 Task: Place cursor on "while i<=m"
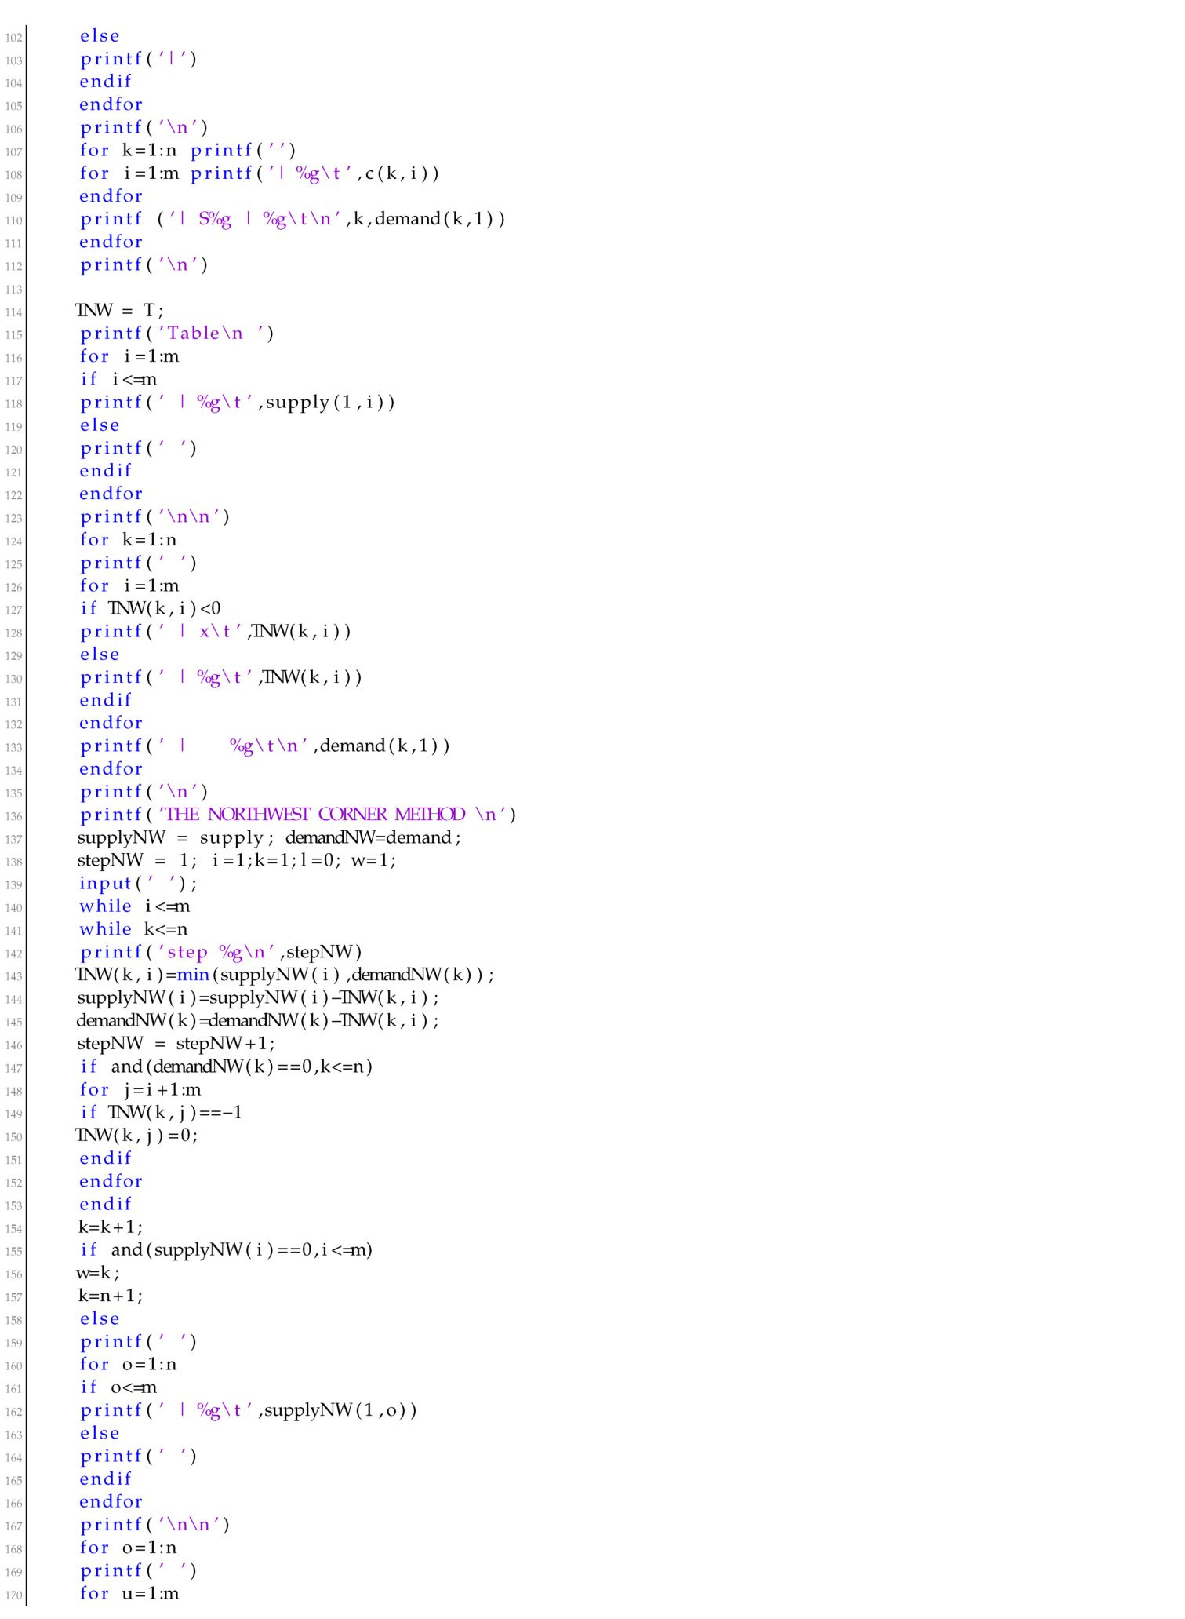[x=134, y=906]
